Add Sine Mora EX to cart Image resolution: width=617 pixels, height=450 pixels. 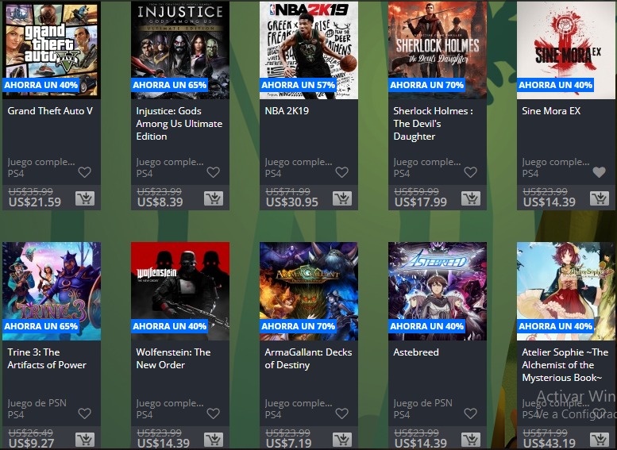click(600, 198)
